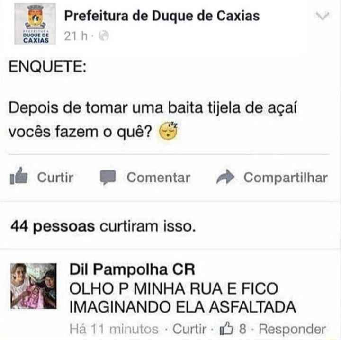This screenshot has width=341, height=340.
Task: Like the comment via its Curtir link
Action: [x=189, y=329]
